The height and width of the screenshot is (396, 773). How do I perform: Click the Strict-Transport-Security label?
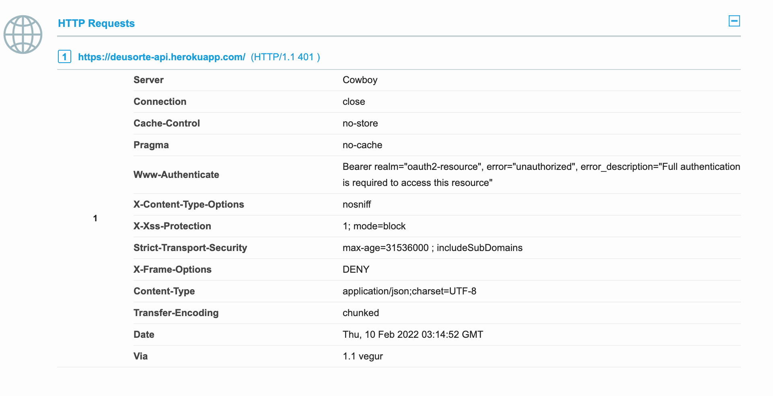pyautogui.click(x=190, y=248)
